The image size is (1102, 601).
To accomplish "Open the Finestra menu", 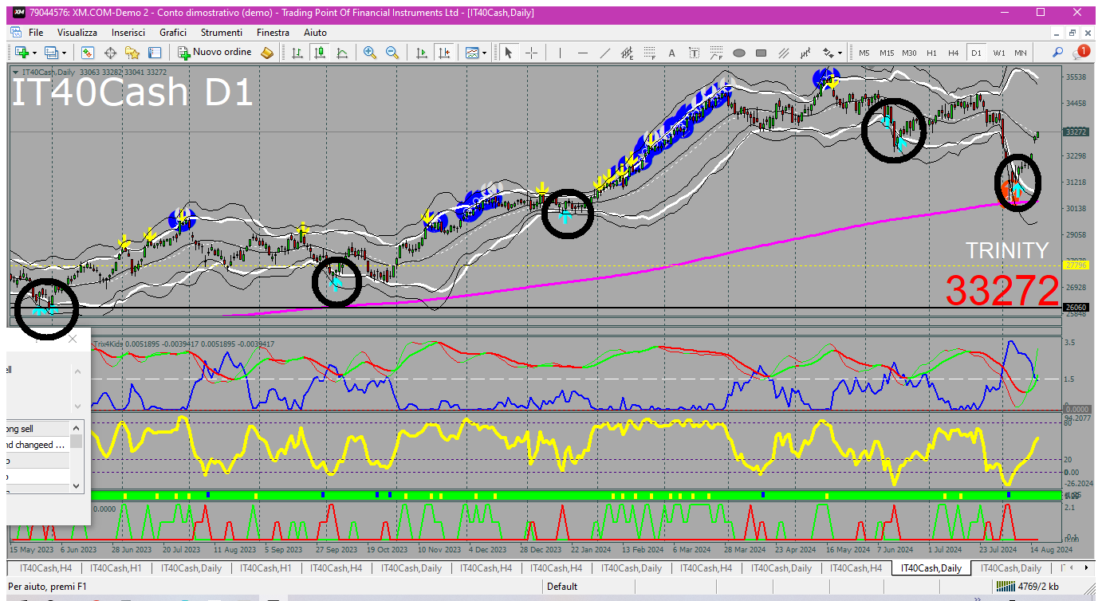I will tap(273, 33).
